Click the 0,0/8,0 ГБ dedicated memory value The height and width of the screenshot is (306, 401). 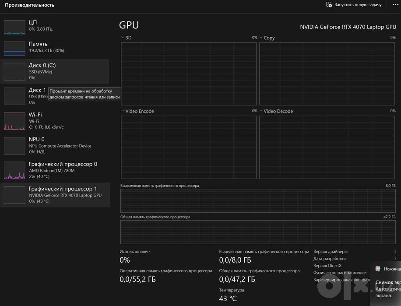click(x=235, y=260)
